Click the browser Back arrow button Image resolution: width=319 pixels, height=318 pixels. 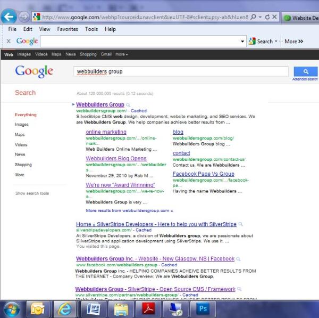click(9, 17)
